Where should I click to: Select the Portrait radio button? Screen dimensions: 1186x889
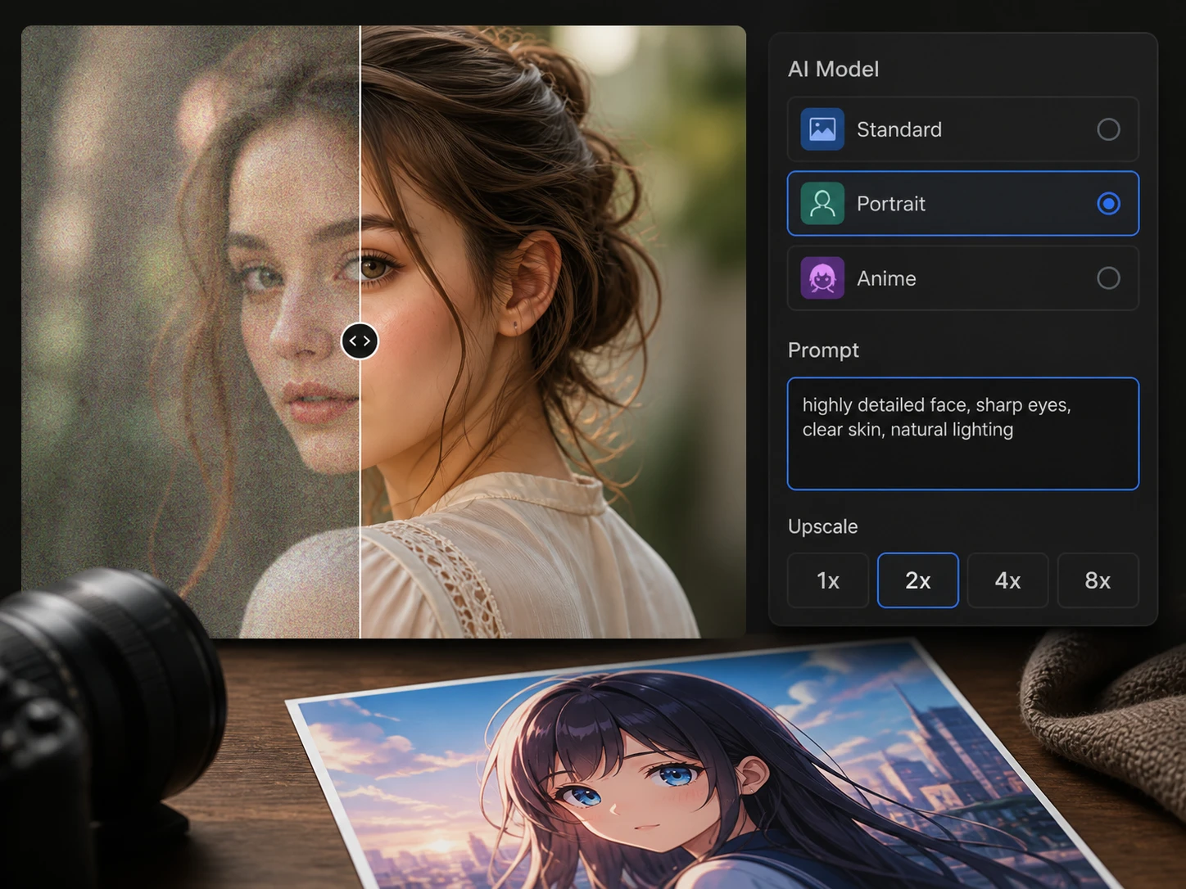1108,204
